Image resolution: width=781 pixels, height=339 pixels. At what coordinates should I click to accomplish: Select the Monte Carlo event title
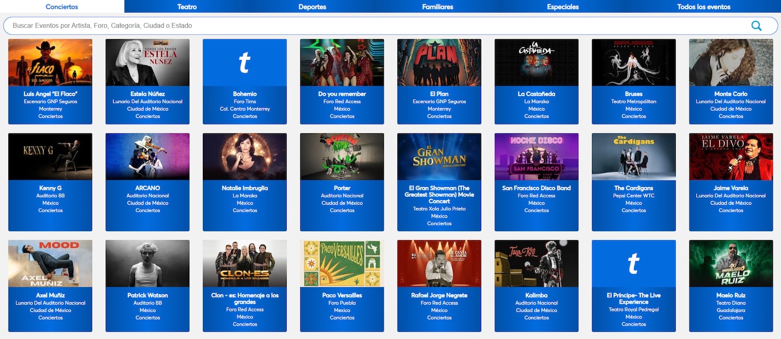click(731, 94)
